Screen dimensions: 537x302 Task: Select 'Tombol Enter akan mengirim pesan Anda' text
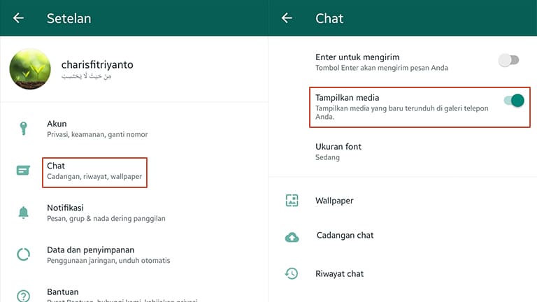[382, 68]
